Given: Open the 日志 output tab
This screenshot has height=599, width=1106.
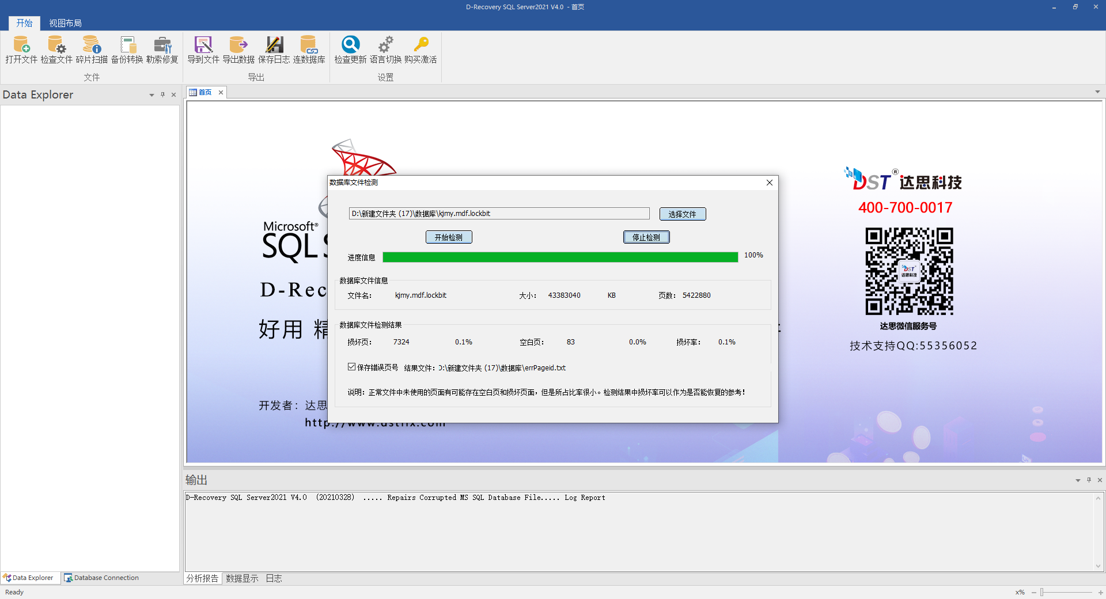Looking at the screenshot, I should 274,578.
